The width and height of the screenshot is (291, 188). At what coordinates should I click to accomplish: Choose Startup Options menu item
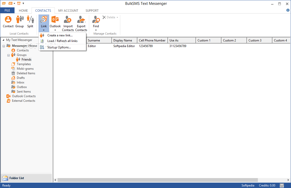(62, 47)
